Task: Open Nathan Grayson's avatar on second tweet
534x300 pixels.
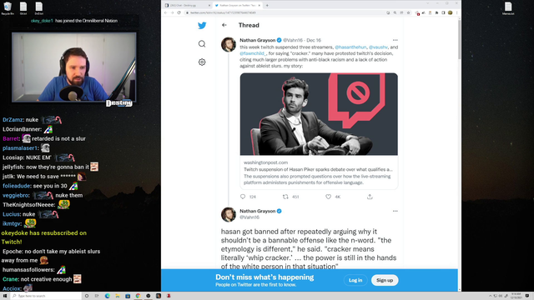Action: pyautogui.click(x=228, y=214)
